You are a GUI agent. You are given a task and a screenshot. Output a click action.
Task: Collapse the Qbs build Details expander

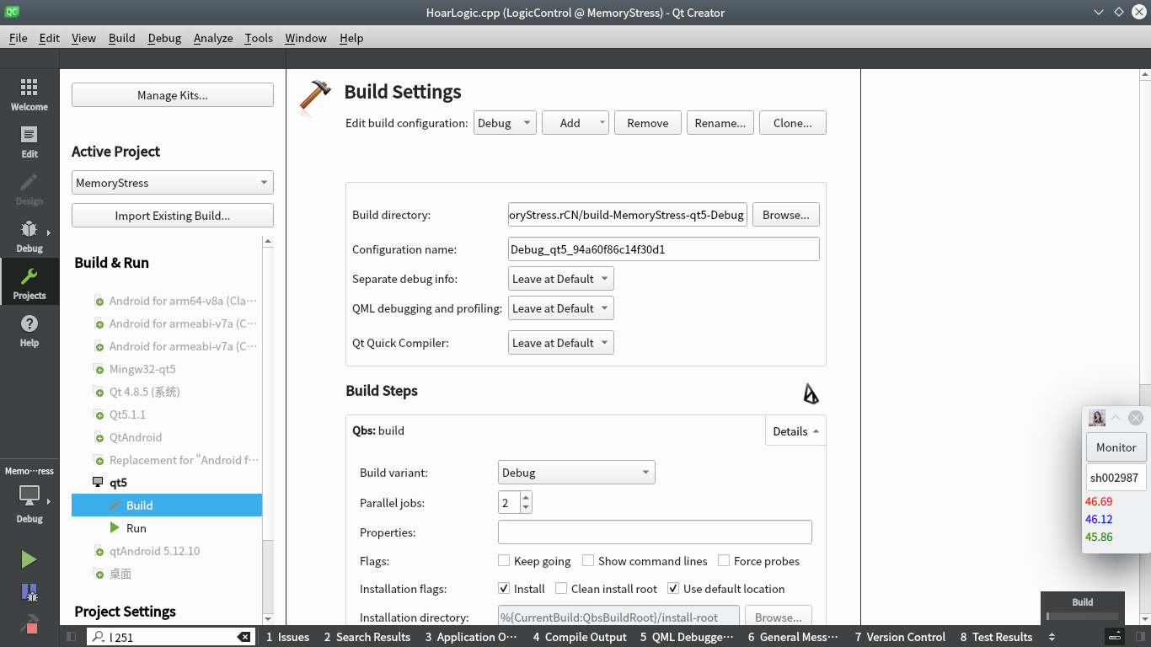(x=795, y=431)
